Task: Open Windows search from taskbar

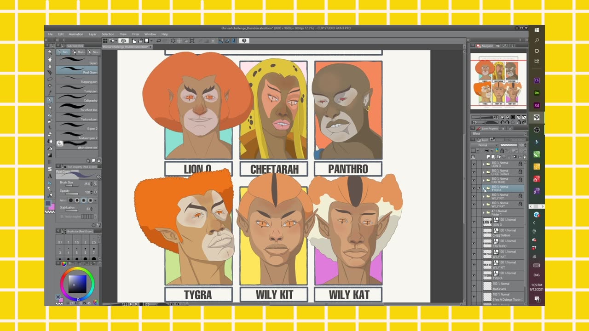Action: [x=537, y=40]
